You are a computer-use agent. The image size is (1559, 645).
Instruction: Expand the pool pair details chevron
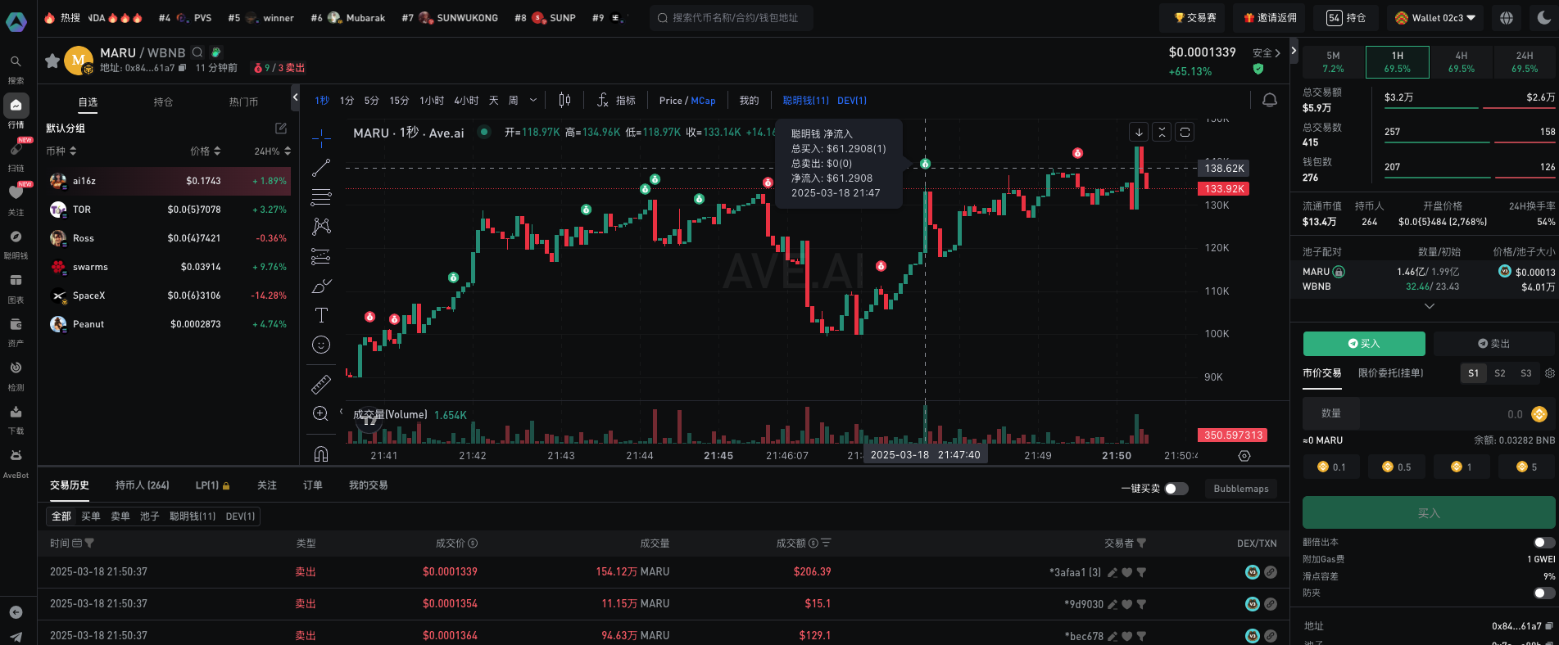click(x=1429, y=306)
